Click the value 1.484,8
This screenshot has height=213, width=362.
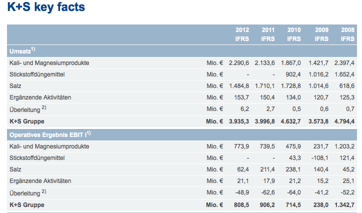[x=239, y=86]
